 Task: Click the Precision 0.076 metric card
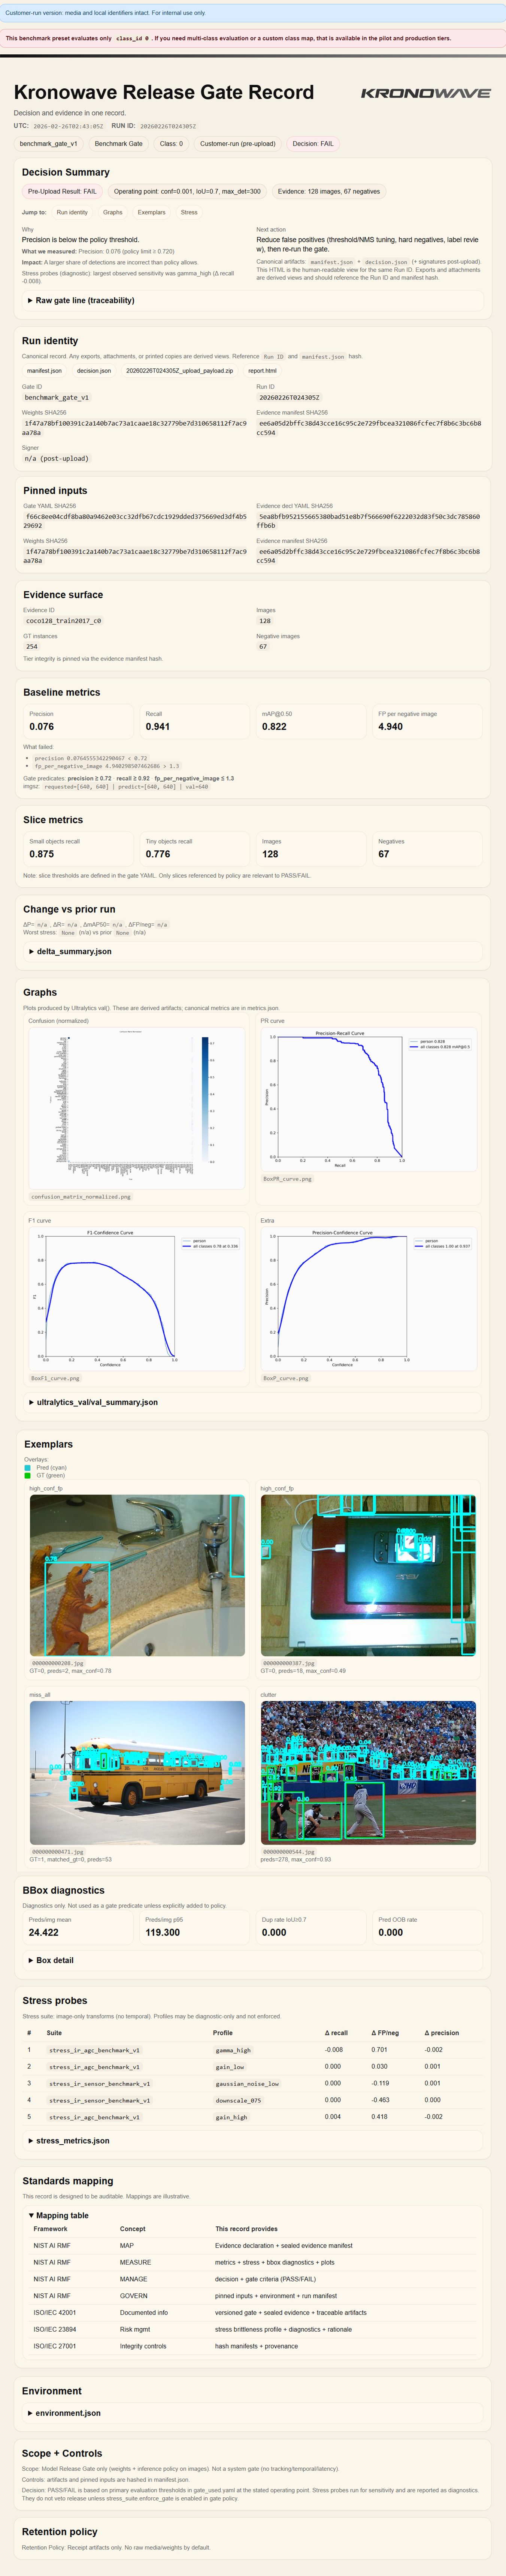click(78, 721)
